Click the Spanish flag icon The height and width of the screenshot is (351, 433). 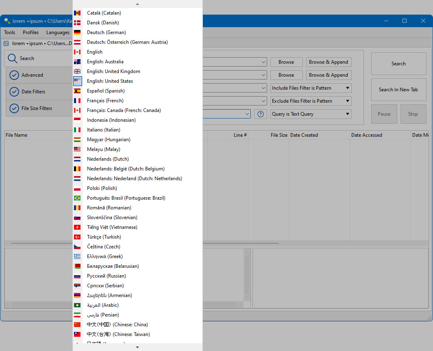click(x=77, y=91)
